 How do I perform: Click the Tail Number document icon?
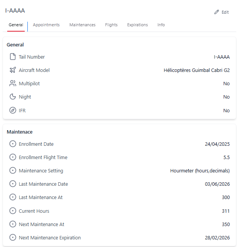13,57
